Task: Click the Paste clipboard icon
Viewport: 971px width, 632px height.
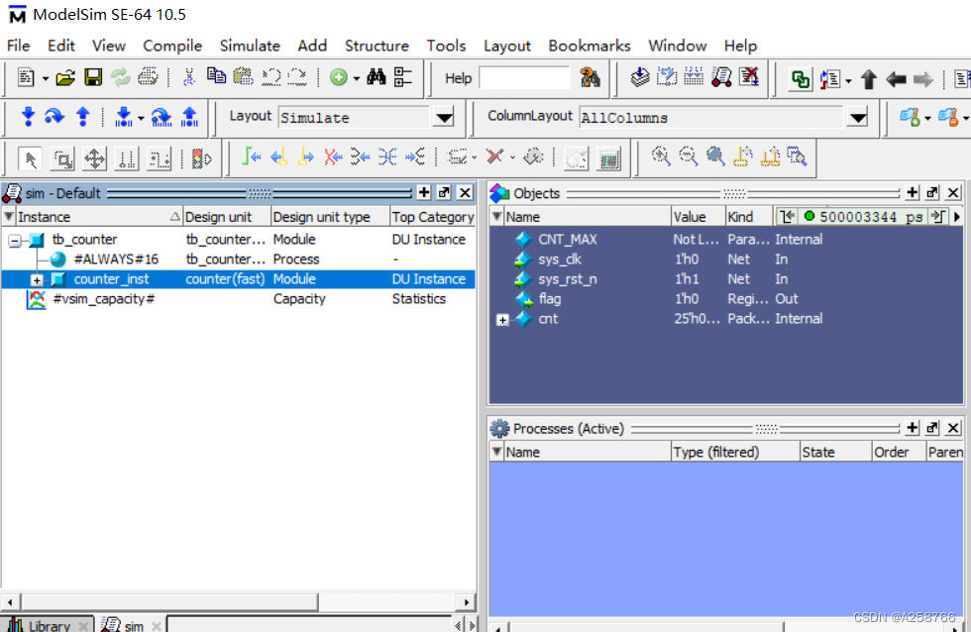Action: (243, 76)
